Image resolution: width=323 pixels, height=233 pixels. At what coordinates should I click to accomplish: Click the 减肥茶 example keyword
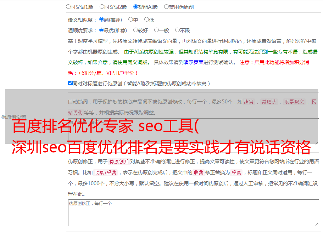click(269, 102)
